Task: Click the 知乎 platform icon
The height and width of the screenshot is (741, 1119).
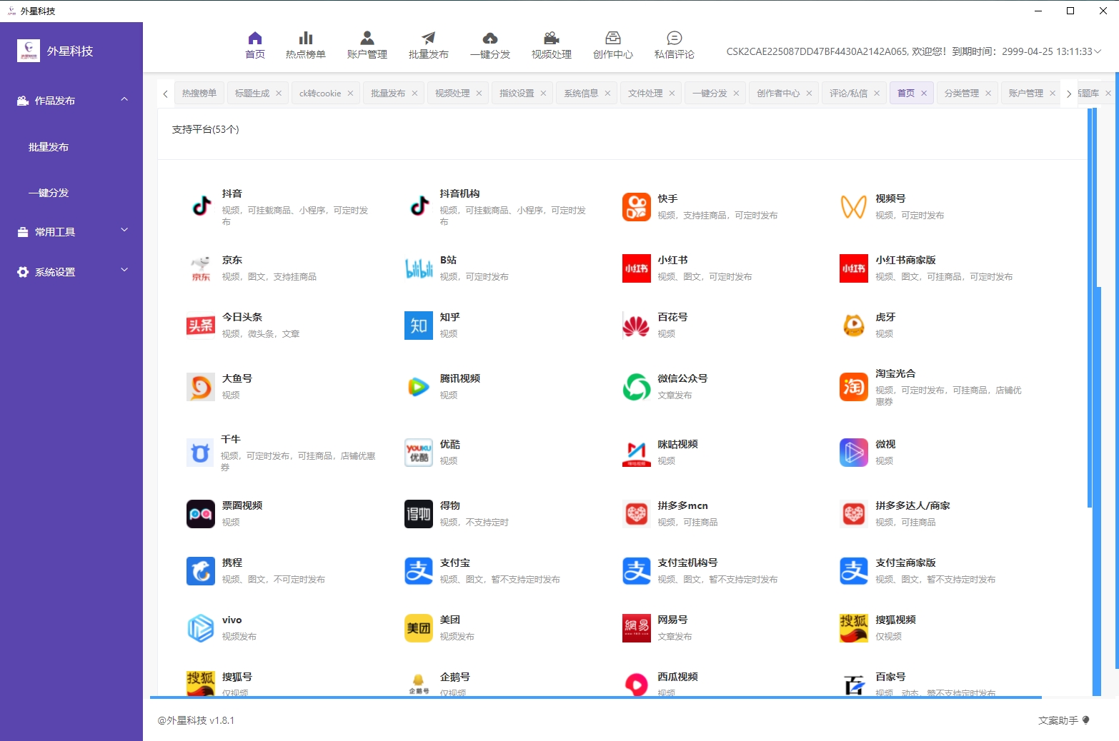Action: tap(419, 326)
